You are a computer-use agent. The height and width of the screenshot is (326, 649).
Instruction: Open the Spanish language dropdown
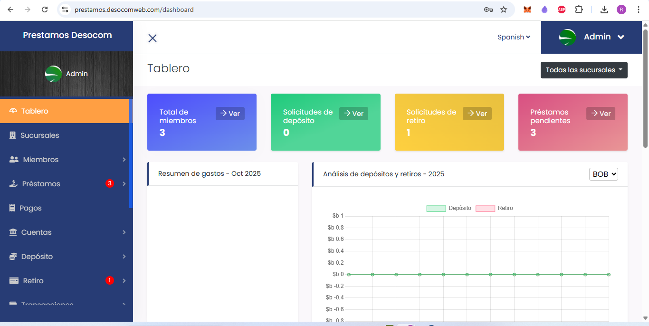coord(514,37)
